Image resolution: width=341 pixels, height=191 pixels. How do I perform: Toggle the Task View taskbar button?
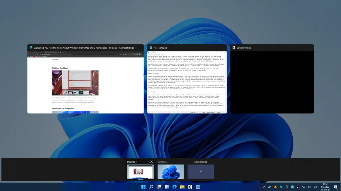pos(159,187)
